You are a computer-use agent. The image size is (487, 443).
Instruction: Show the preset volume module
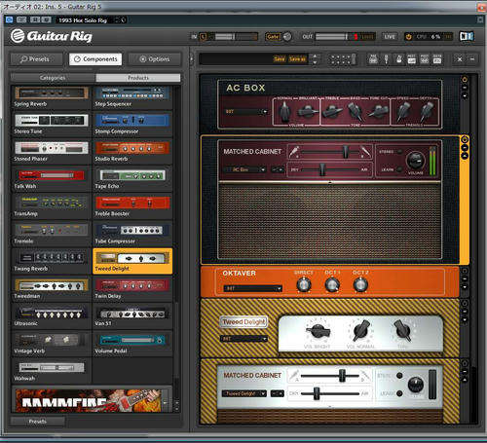pyautogui.click(x=412, y=59)
